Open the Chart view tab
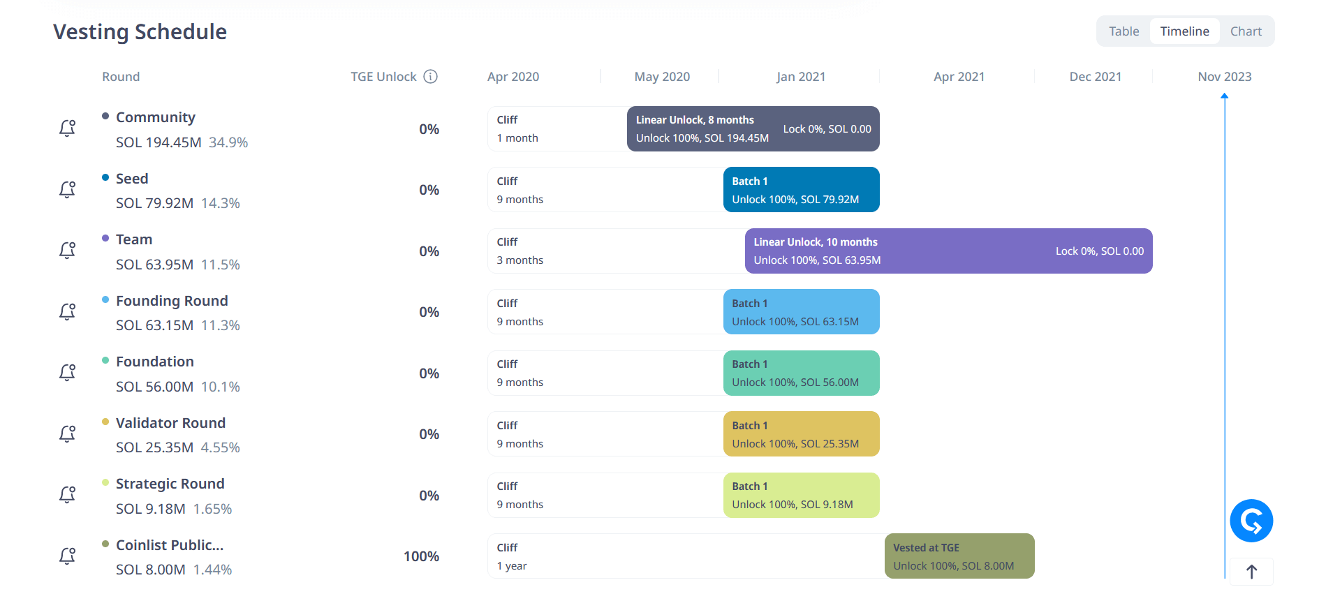This screenshot has height=594, width=1326. tap(1246, 31)
